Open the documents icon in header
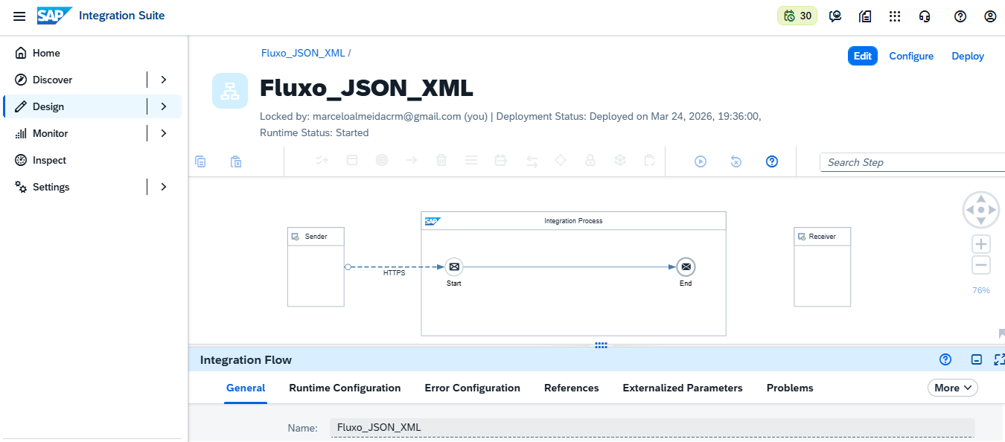1005x442 pixels. click(x=865, y=16)
